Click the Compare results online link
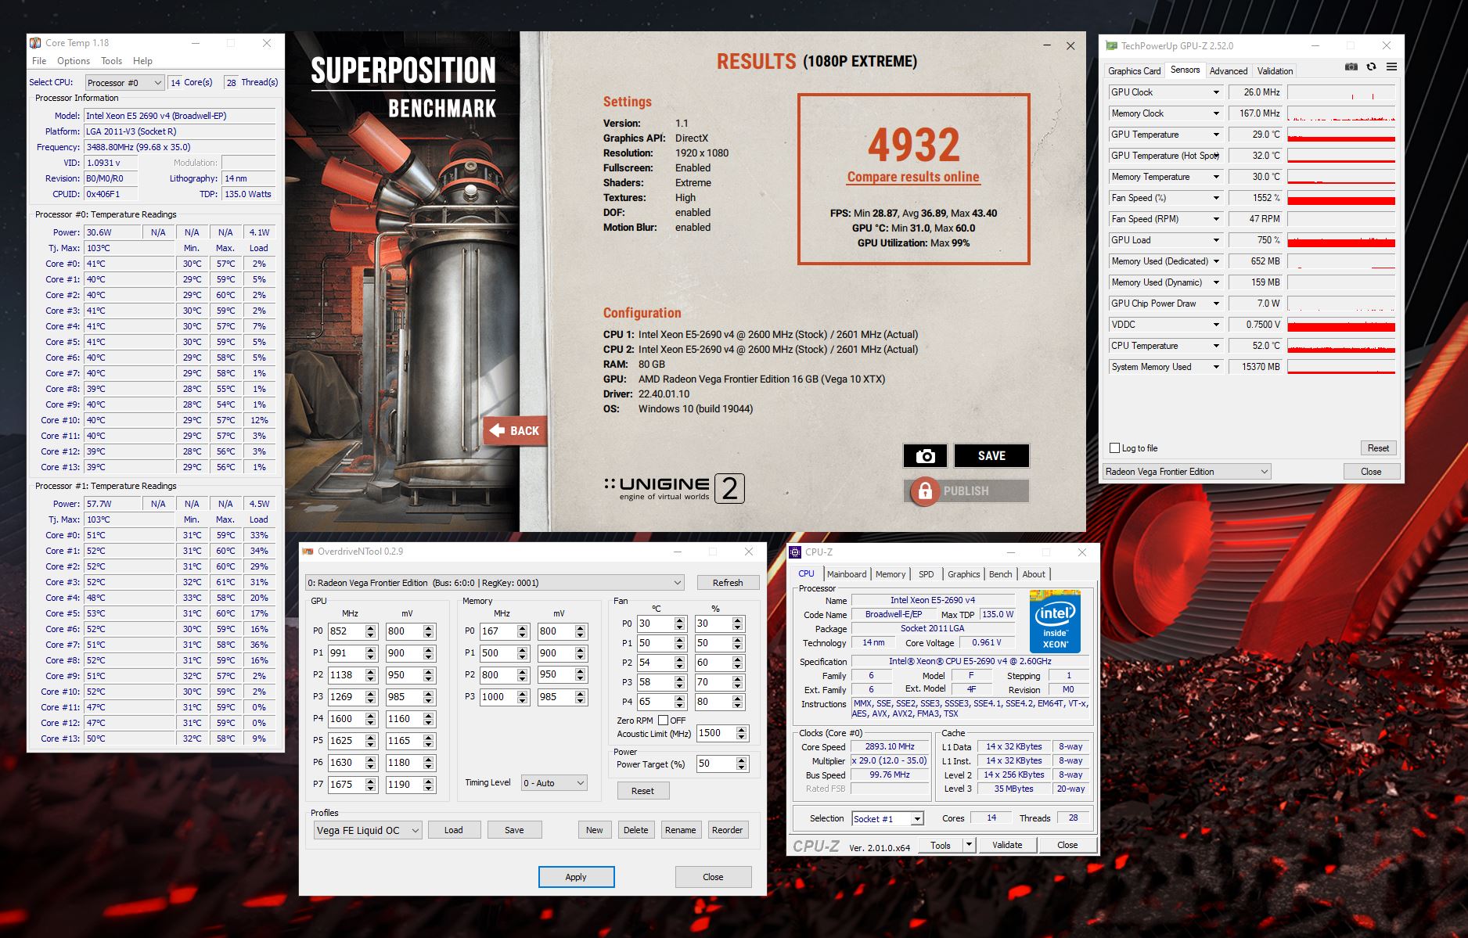The width and height of the screenshot is (1468, 938). pos(913,177)
